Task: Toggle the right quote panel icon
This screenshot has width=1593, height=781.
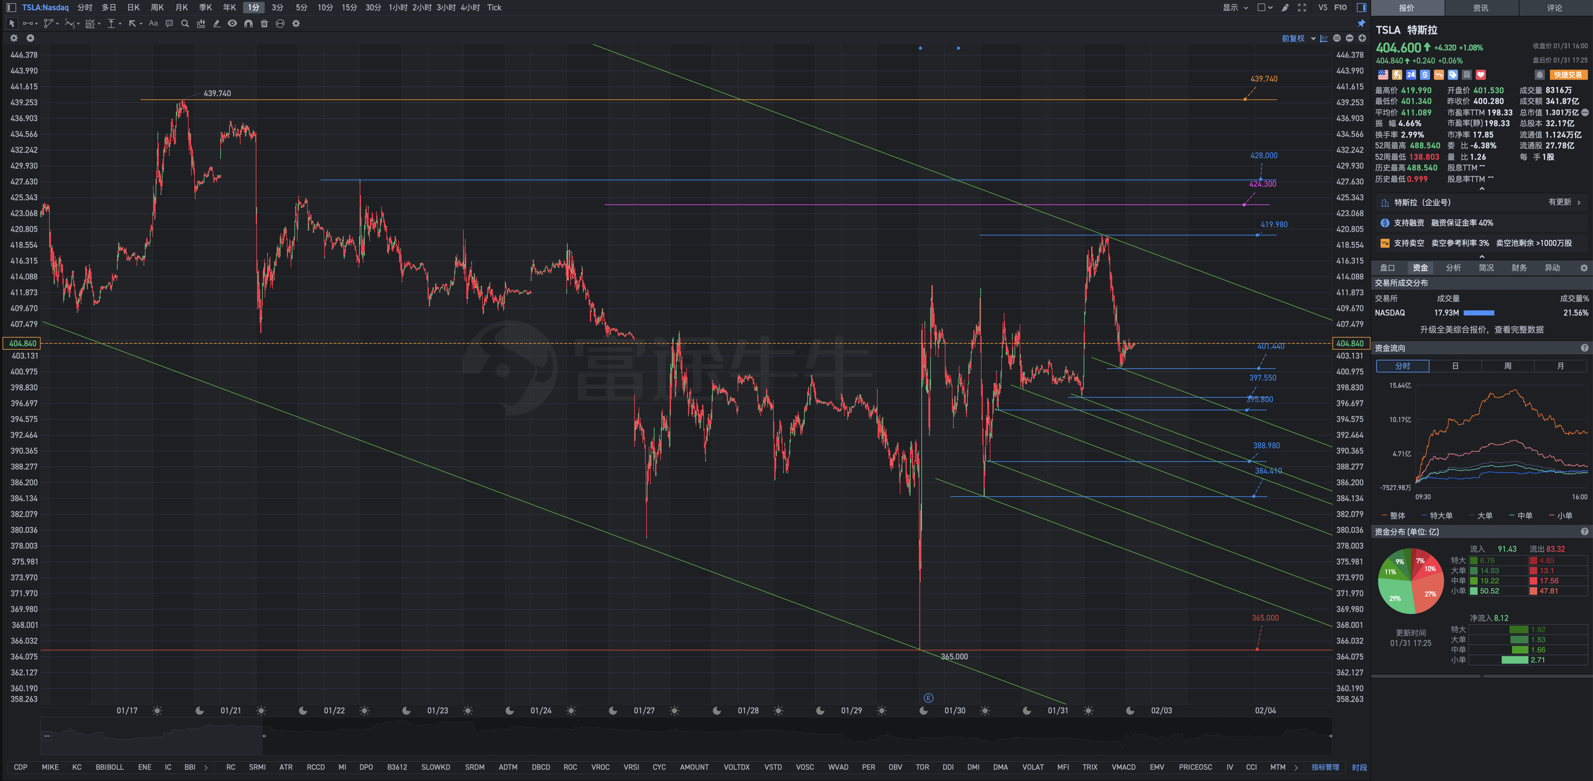Action: pyautogui.click(x=1361, y=7)
